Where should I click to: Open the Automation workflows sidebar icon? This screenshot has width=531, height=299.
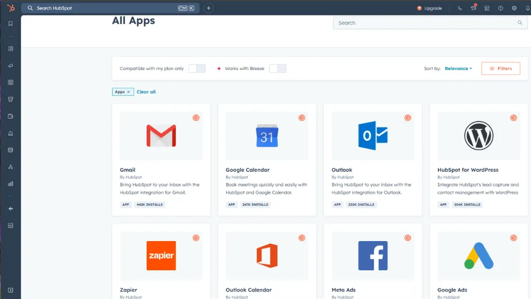[x=11, y=167]
